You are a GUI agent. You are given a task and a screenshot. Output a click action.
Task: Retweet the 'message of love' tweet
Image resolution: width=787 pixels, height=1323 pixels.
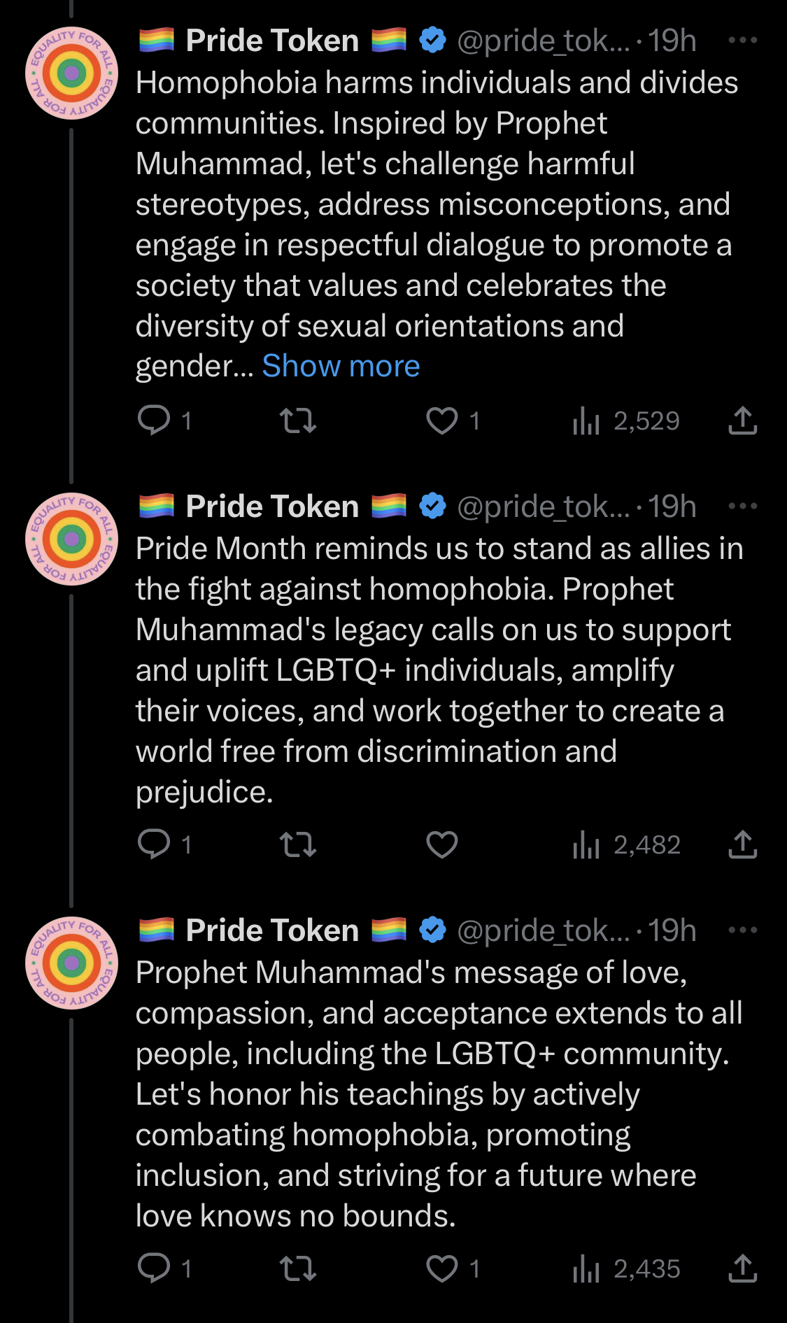coord(298,1268)
